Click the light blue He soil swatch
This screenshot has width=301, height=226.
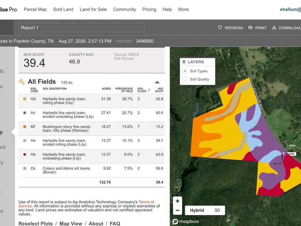click(x=24, y=141)
